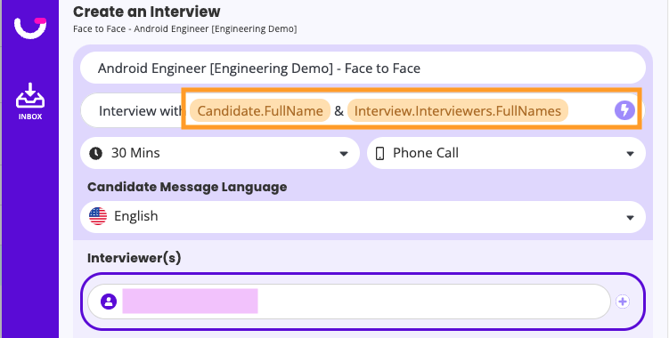Open the lightning bolt variables picker
669x338 pixels.
(624, 111)
